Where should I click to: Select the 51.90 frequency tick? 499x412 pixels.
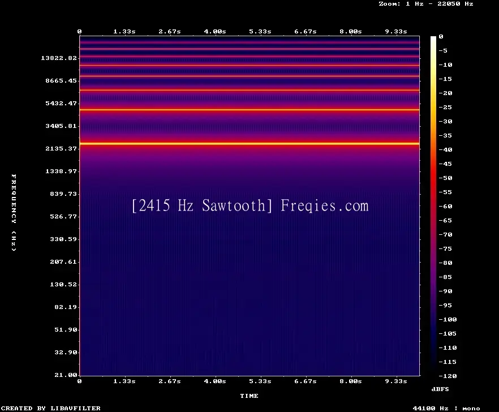[66, 329]
